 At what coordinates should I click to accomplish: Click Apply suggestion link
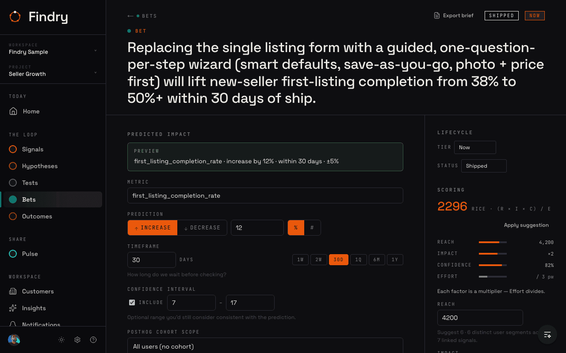pyautogui.click(x=526, y=225)
